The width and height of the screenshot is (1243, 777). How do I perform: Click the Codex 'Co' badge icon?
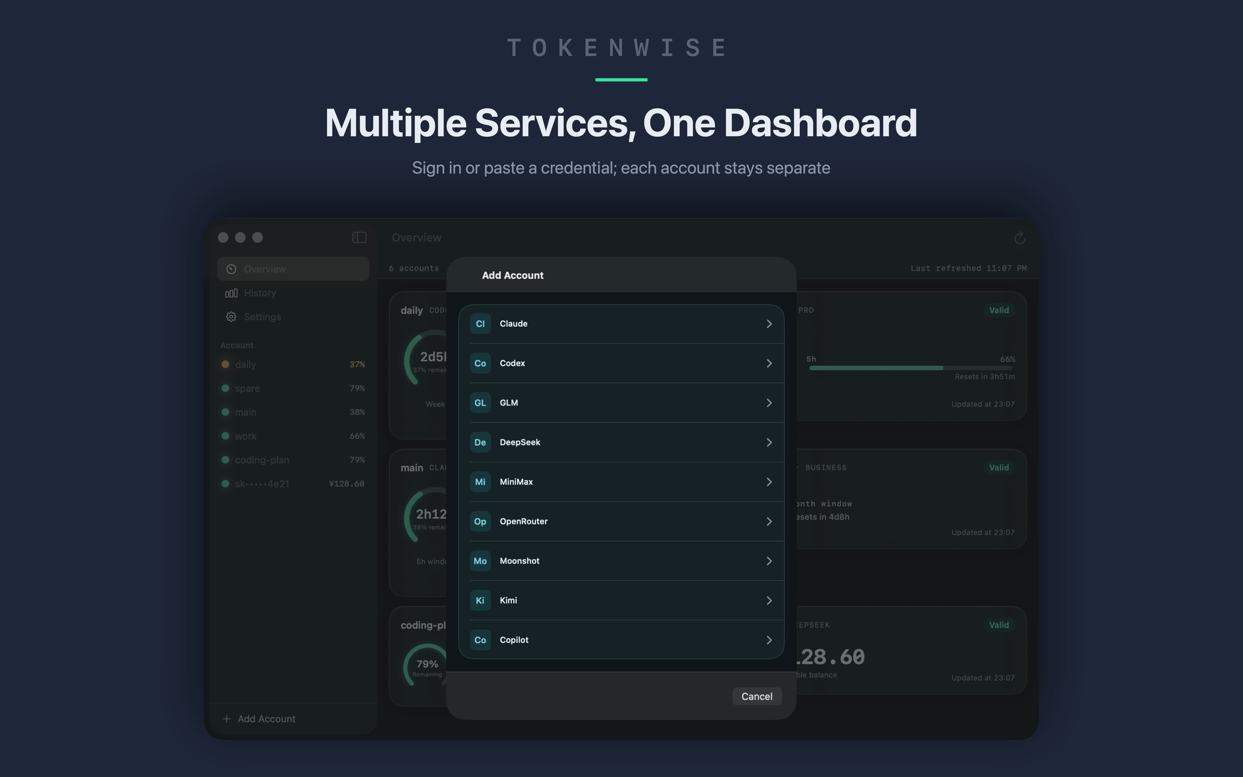480,363
